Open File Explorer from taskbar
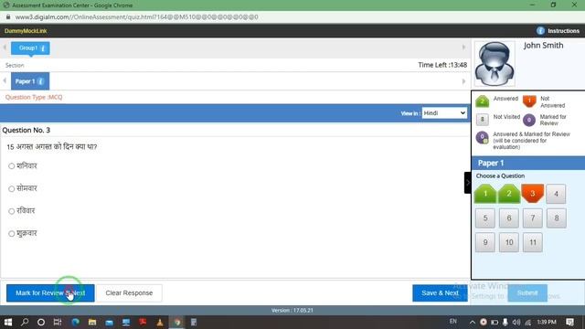 (92, 322)
